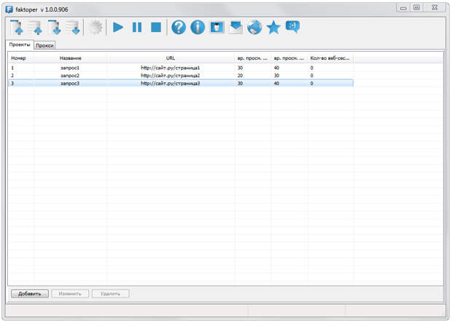Click the greyed-out settings gear icon
452x323 pixels.
96,28
